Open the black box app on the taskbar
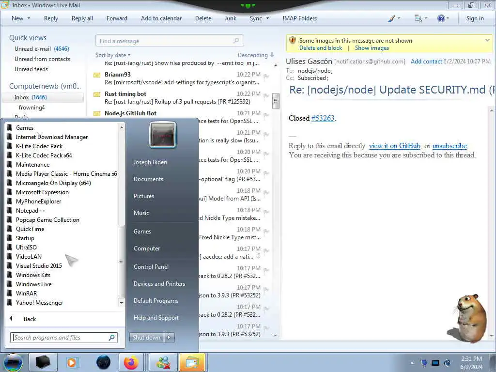The width and height of the screenshot is (496, 372). (43, 362)
